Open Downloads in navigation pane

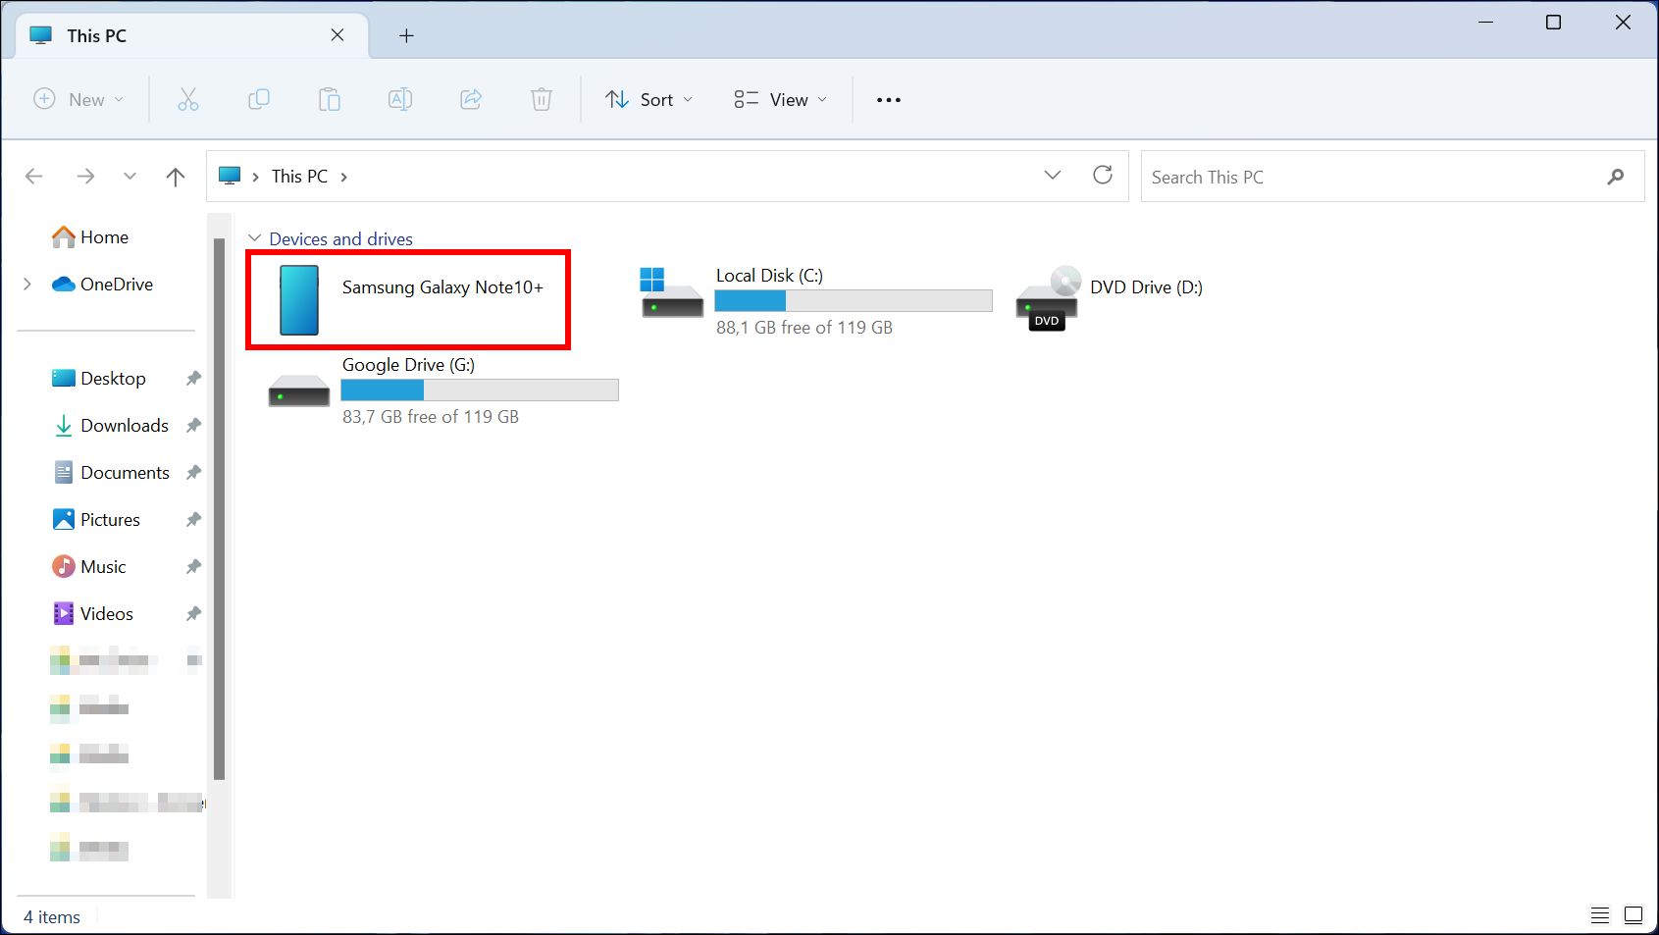pyautogui.click(x=110, y=426)
